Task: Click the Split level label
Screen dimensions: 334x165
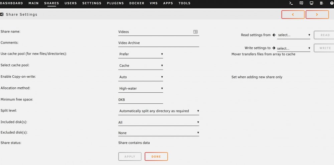Action: pos(9,110)
